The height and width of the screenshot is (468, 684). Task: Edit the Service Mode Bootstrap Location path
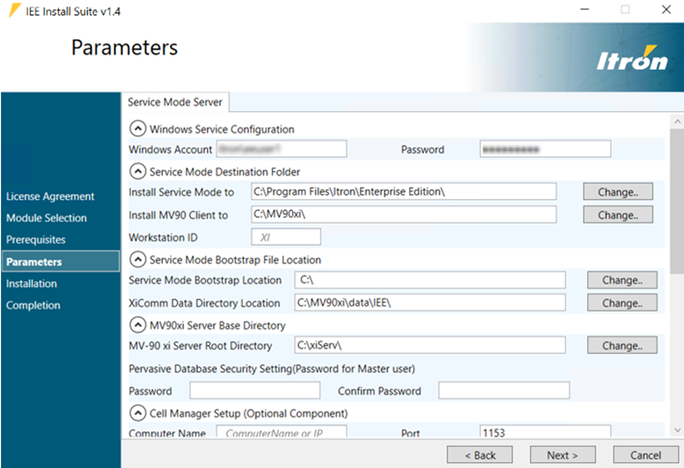(430, 280)
